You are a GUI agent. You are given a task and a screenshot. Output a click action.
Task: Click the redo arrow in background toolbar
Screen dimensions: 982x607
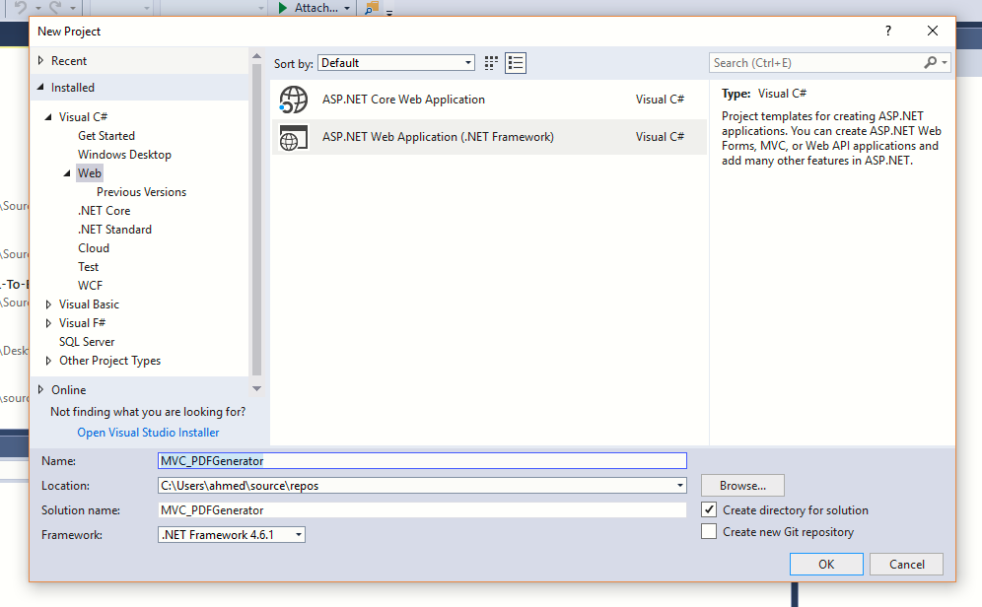click(55, 8)
